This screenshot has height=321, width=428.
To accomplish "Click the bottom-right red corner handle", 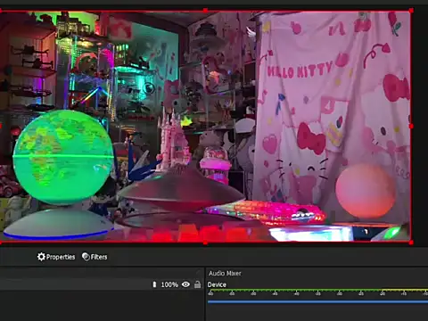I will pos(411,243).
